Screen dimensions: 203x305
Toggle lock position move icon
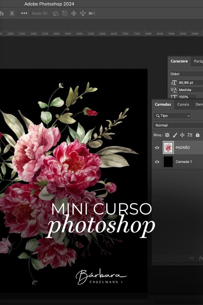[x=182, y=135]
